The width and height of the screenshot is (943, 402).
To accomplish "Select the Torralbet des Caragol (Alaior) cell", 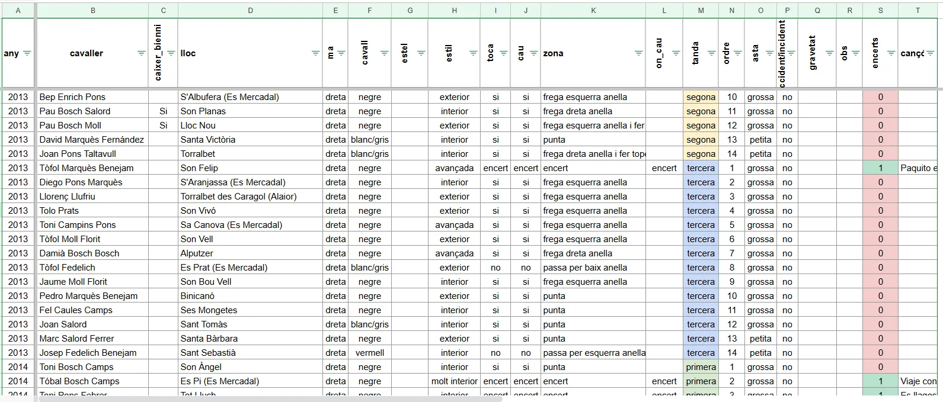I will [x=250, y=197].
